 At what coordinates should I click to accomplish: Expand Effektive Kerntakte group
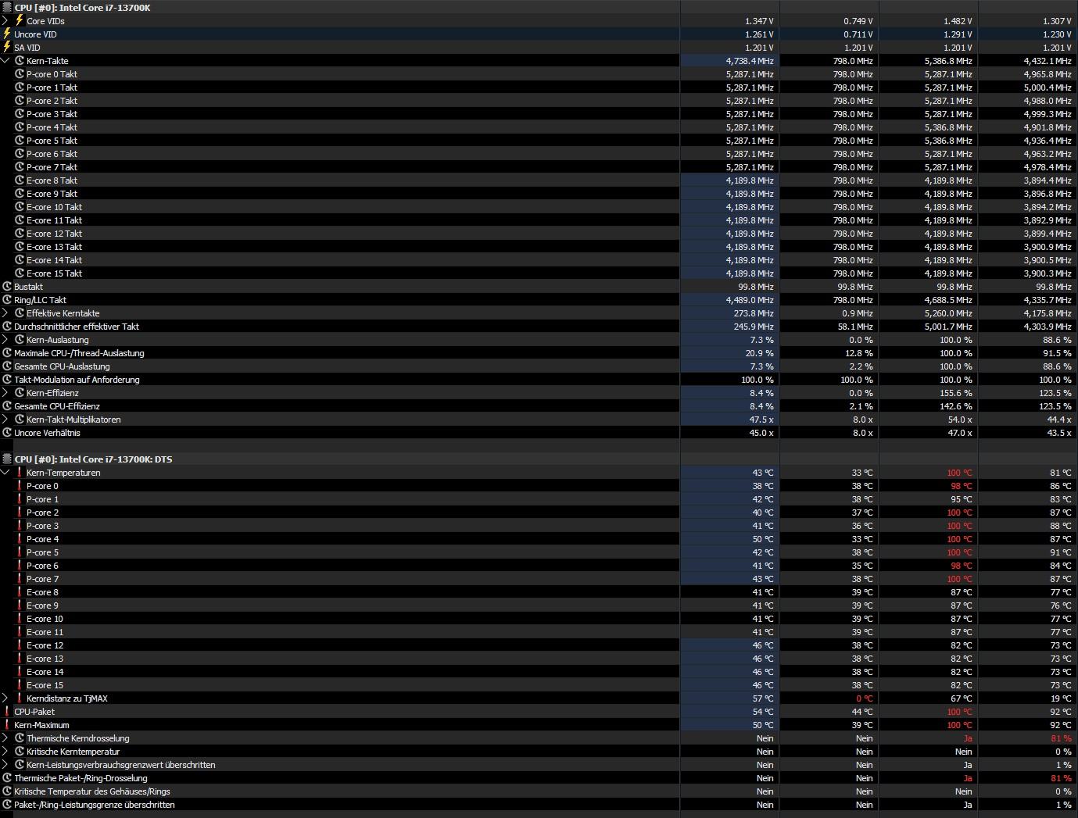coord(5,313)
